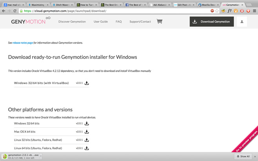This screenshot has height=161, width=258.
Task: Download Linux 32 bits version
Action: click(87, 140)
